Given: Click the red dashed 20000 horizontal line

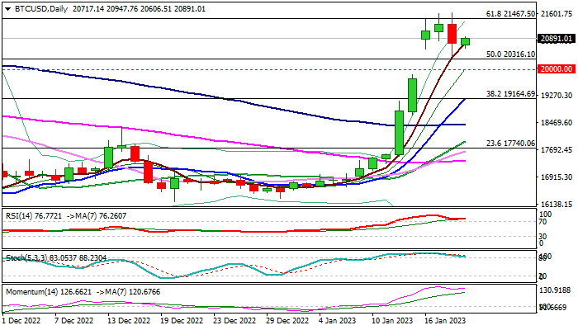Looking at the screenshot, I should [248, 69].
